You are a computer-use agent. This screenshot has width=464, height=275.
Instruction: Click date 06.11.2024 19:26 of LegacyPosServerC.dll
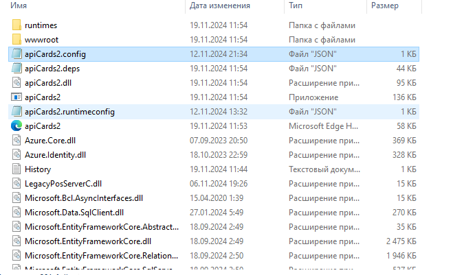click(219, 184)
